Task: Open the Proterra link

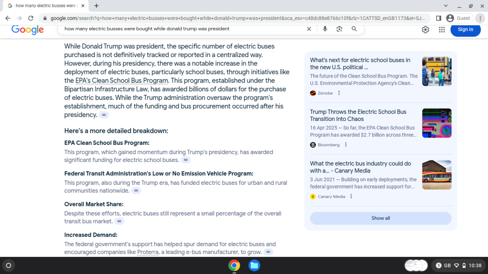Action: pyautogui.click(x=148, y=252)
